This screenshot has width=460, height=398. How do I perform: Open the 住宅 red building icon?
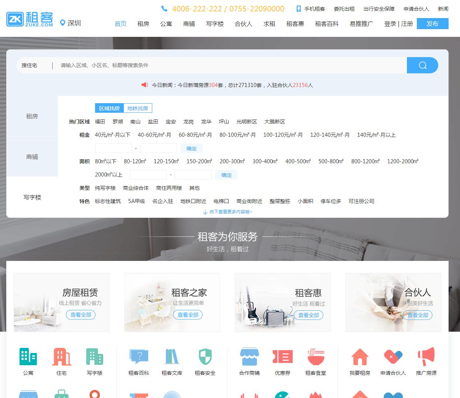point(62,356)
